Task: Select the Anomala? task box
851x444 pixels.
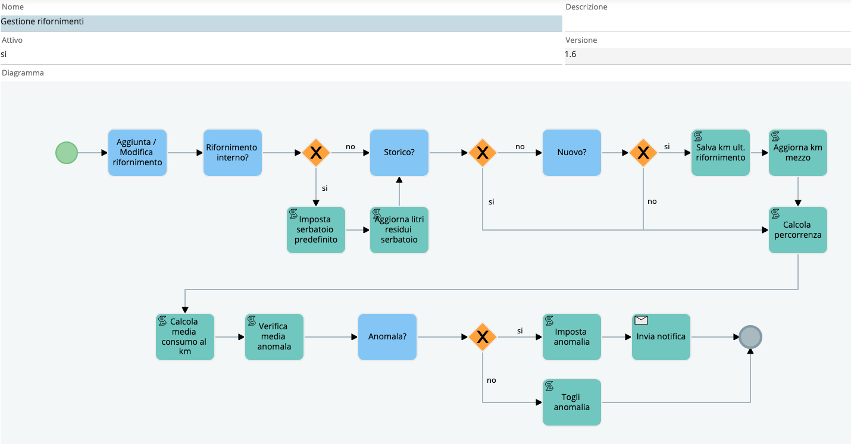Action: tap(387, 337)
